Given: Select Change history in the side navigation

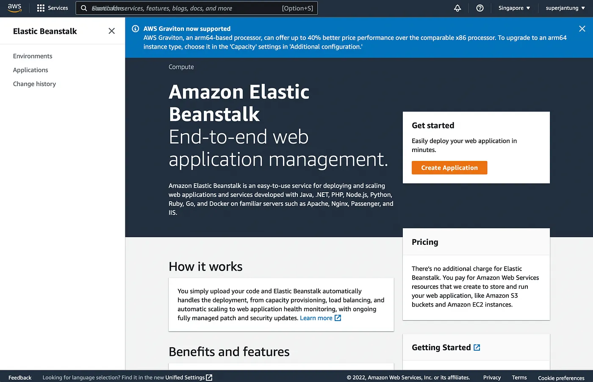Looking at the screenshot, I should coord(34,84).
